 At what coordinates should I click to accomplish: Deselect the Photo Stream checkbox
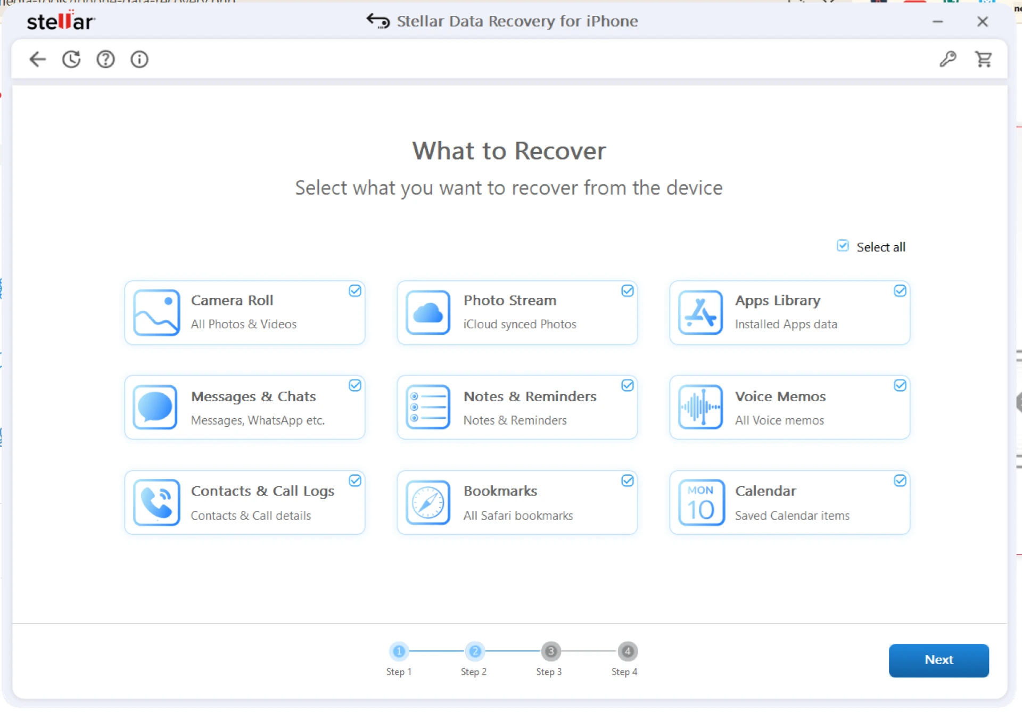coord(627,291)
